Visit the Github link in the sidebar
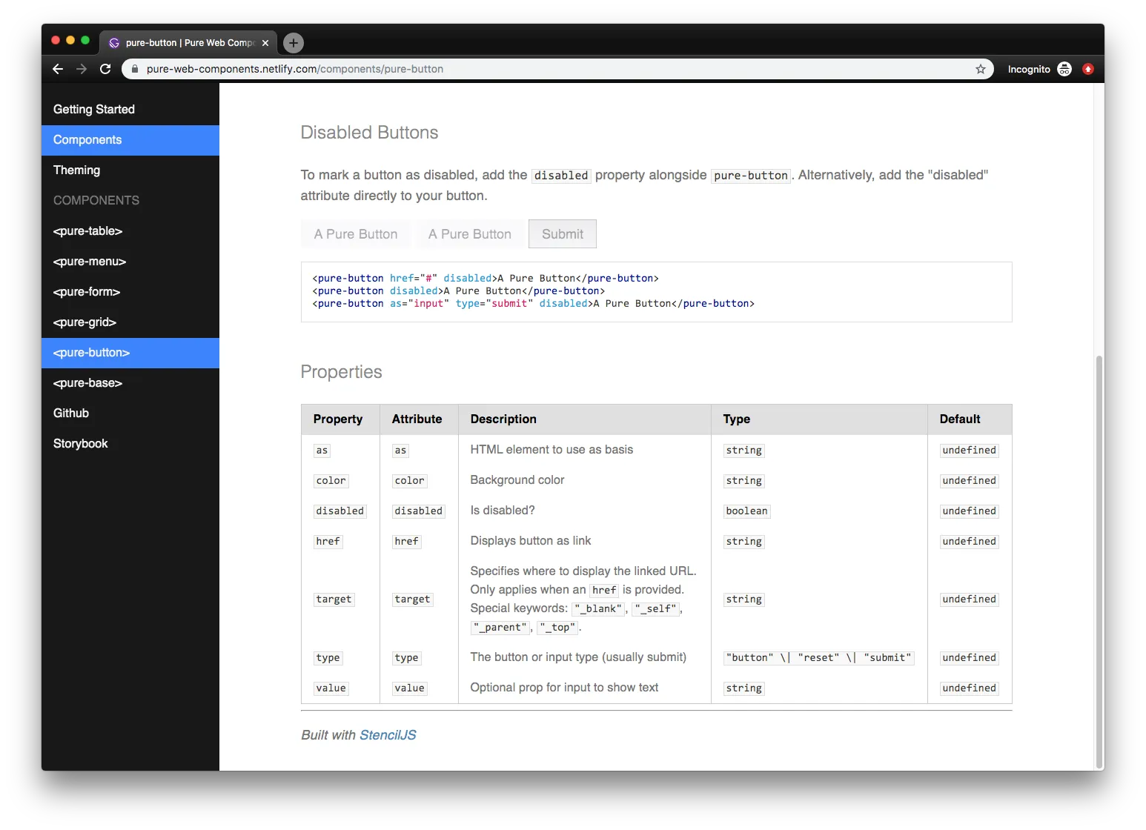Screen dimensions: 1146x830 tap(71, 413)
